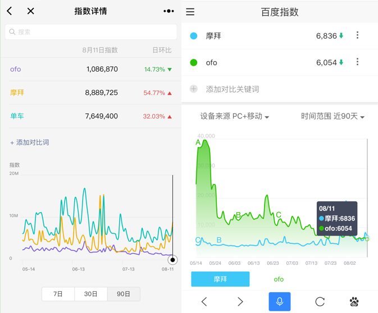This screenshot has height=313, width=378.
Task: Click the blue color dot beside 摩拜
Action: point(194,36)
